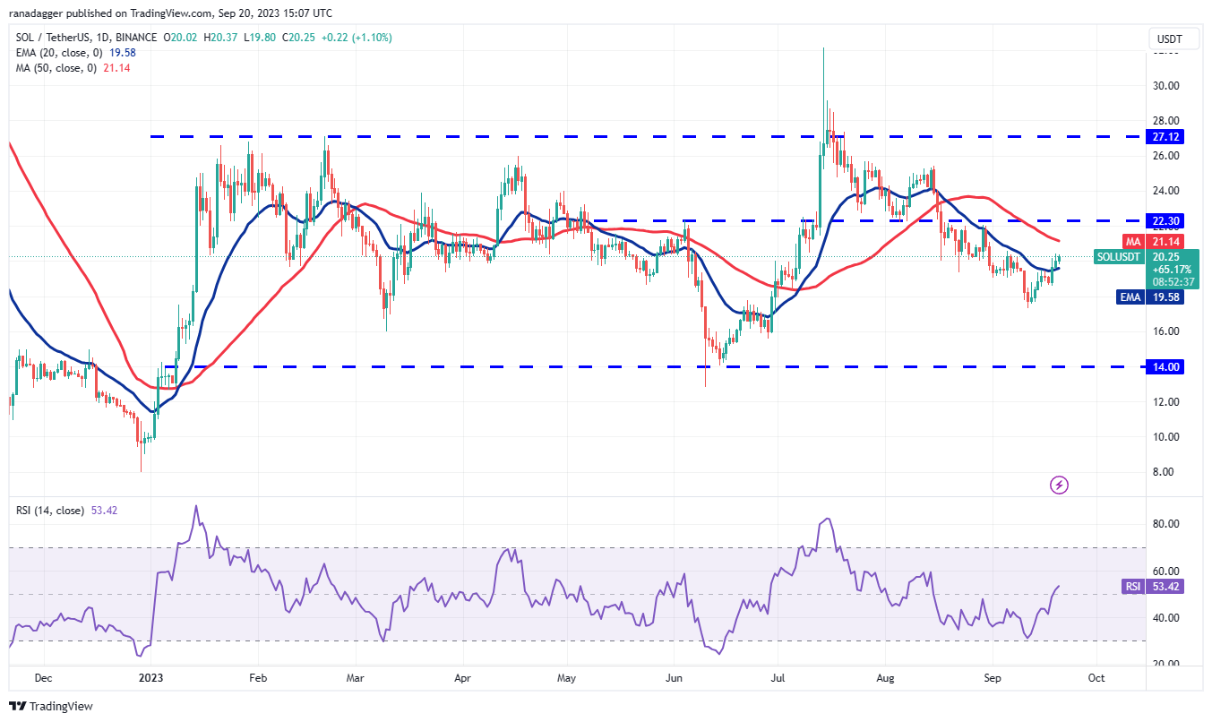Click the 22.30 dashed level price label
This screenshot has width=1212, height=722.
(1164, 219)
